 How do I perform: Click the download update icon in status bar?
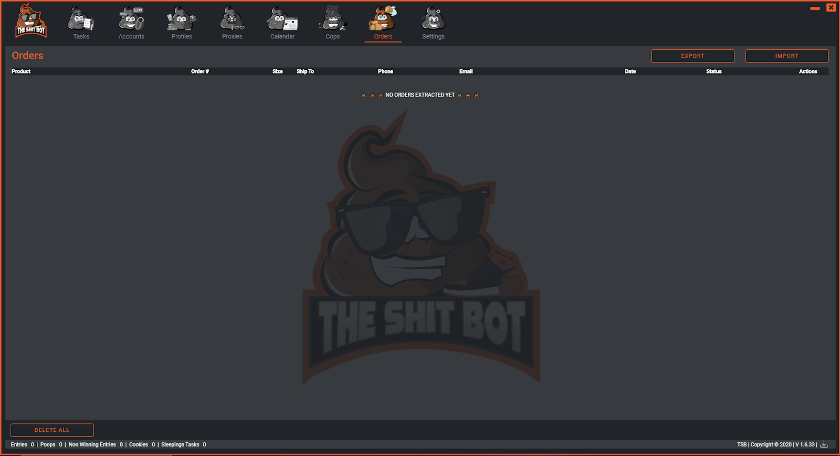coord(824,444)
